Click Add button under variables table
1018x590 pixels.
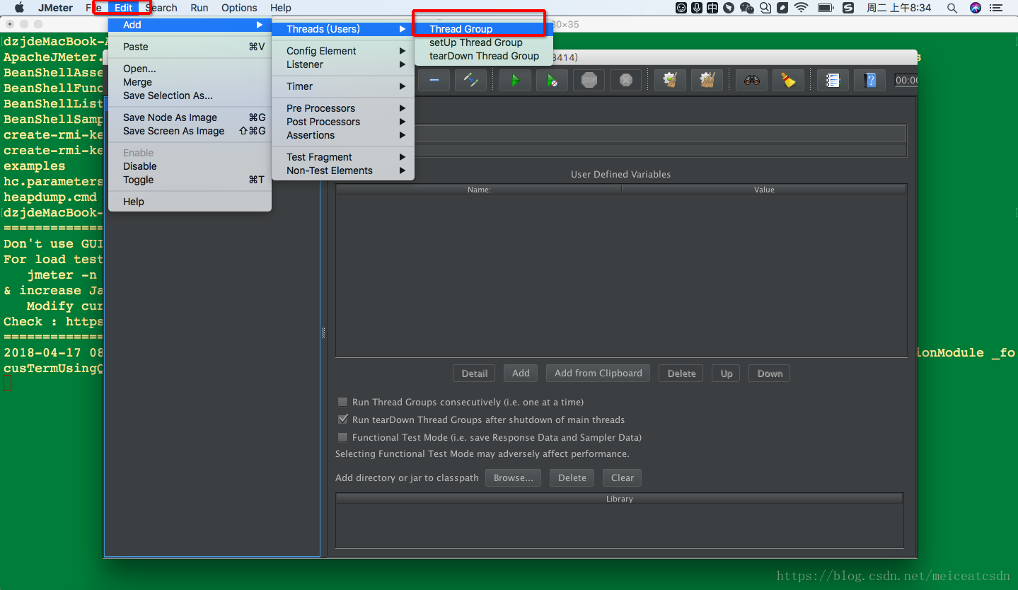[521, 374]
